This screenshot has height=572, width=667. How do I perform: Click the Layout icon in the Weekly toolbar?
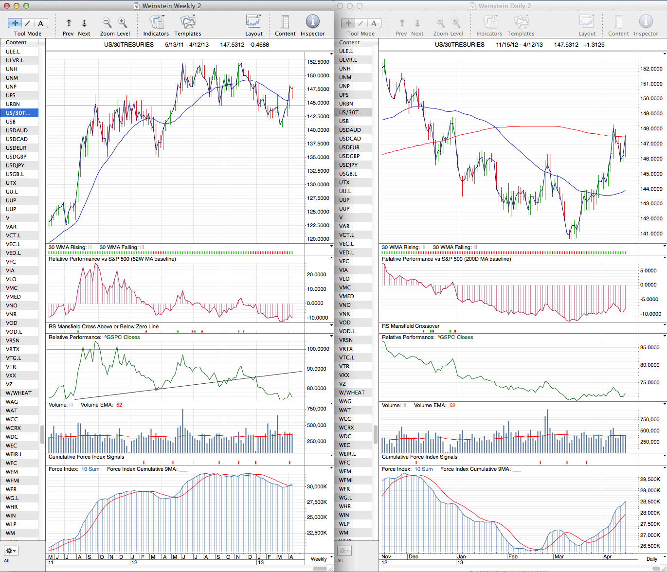(253, 23)
